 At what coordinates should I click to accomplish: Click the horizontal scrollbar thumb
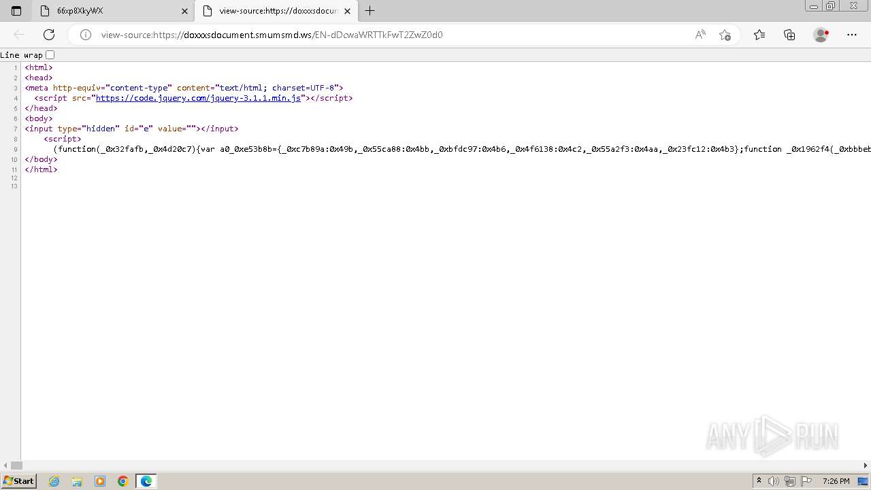click(16, 465)
